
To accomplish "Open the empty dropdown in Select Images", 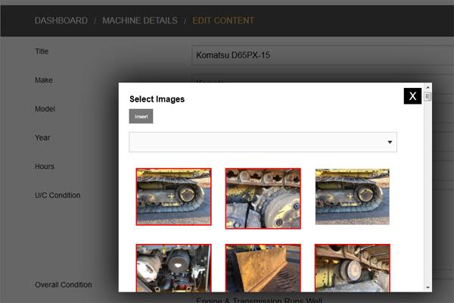I will point(263,142).
